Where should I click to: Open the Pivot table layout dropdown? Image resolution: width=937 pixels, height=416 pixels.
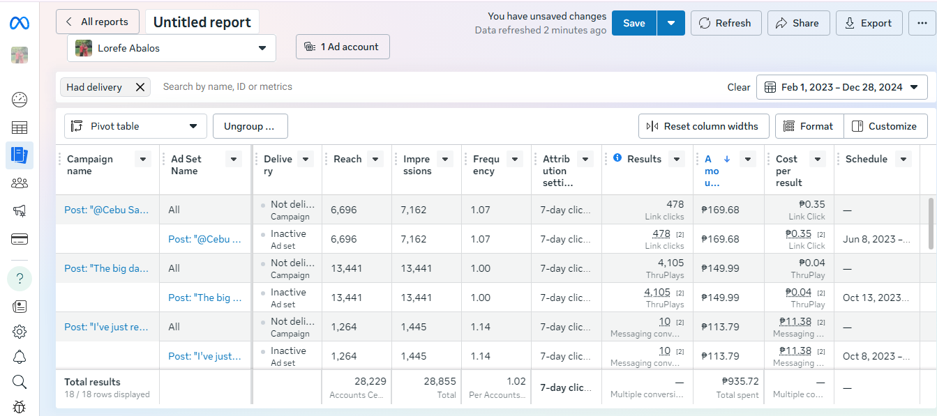pyautogui.click(x=135, y=126)
